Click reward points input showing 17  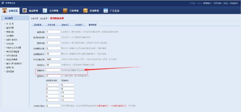[x=68, y=100]
